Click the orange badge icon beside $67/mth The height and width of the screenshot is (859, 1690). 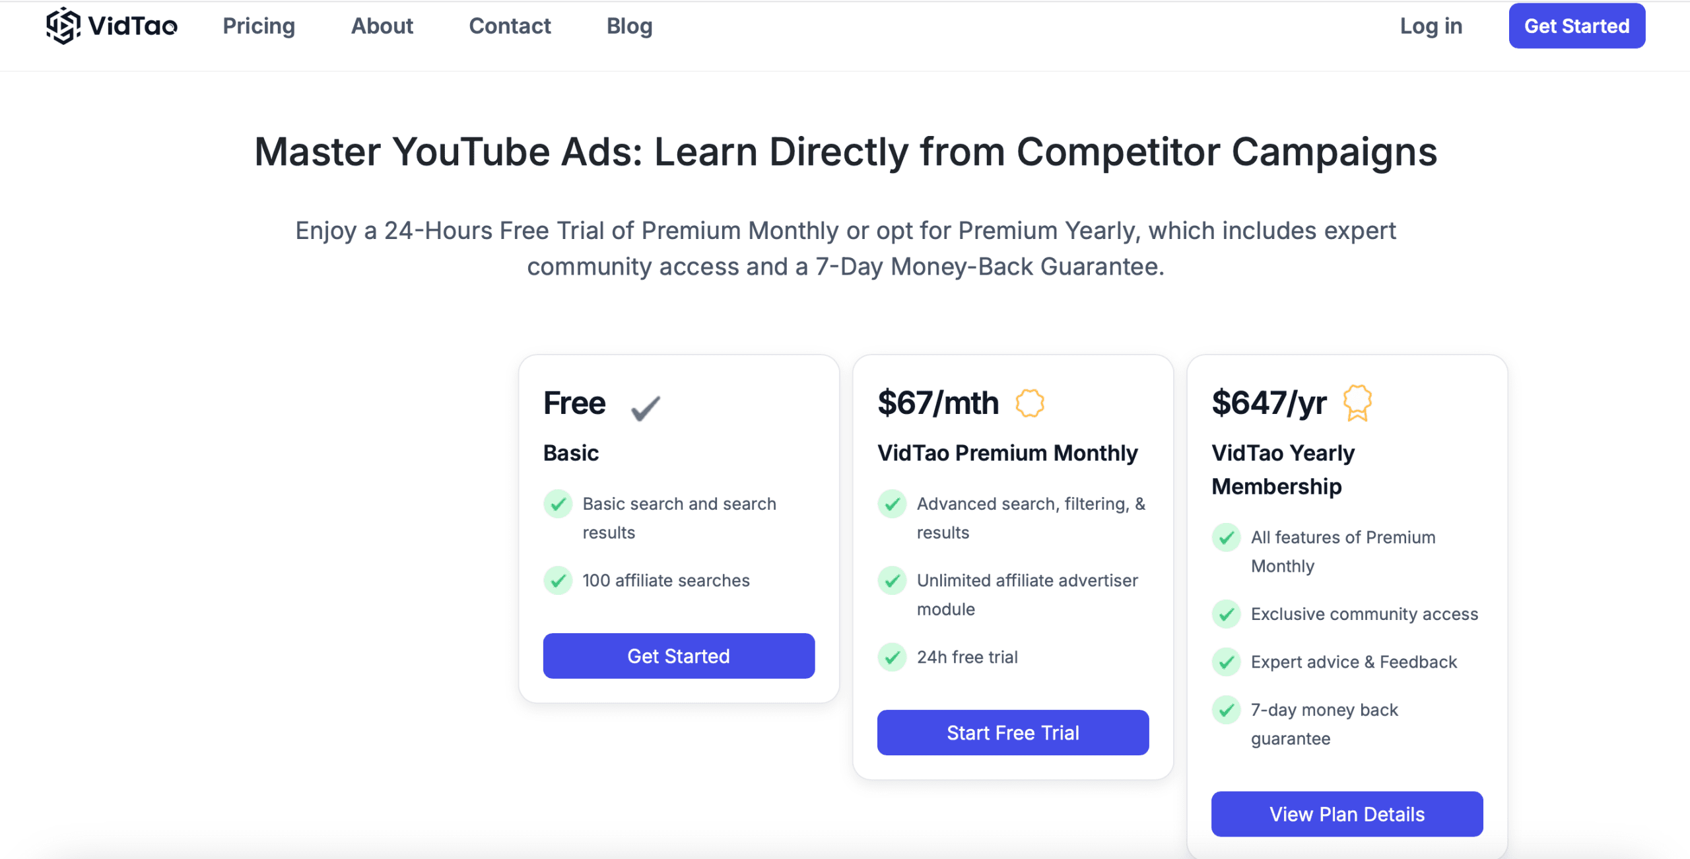[x=1029, y=403]
